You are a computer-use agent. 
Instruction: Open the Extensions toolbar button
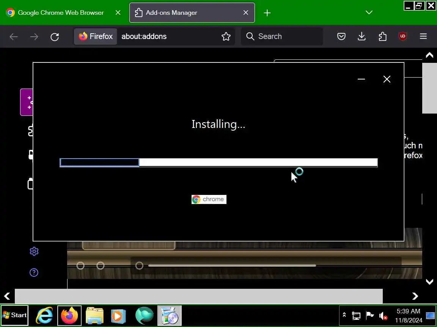tap(382, 36)
